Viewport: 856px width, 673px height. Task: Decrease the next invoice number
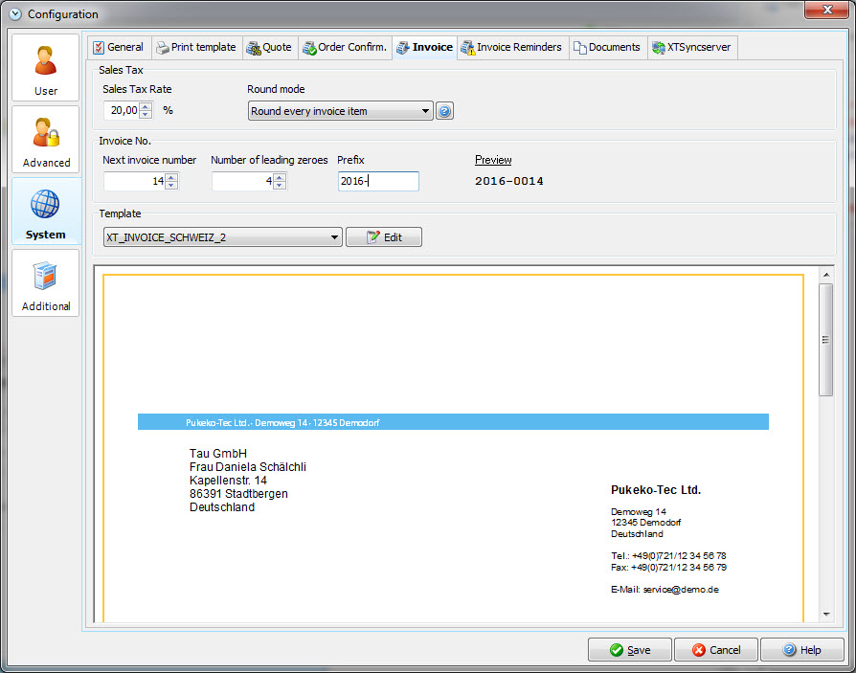tap(170, 186)
